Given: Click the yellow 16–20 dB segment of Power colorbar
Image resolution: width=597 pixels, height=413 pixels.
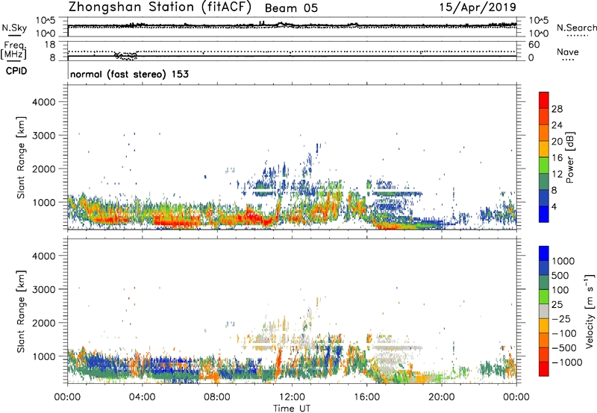Looking at the screenshot, I should (544, 149).
